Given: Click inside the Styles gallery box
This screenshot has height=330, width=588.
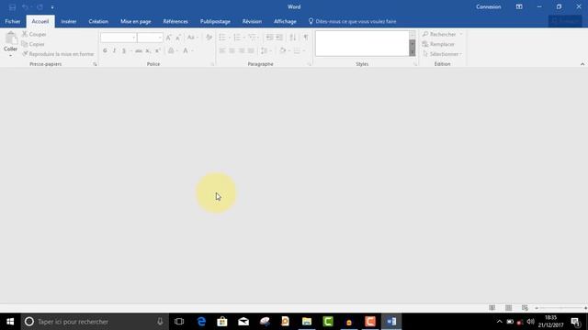Looking at the screenshot, I should (x=362, y=43).
